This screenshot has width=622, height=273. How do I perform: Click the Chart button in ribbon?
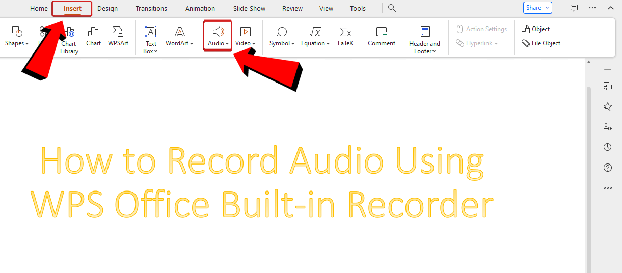[x=93, y=37]
